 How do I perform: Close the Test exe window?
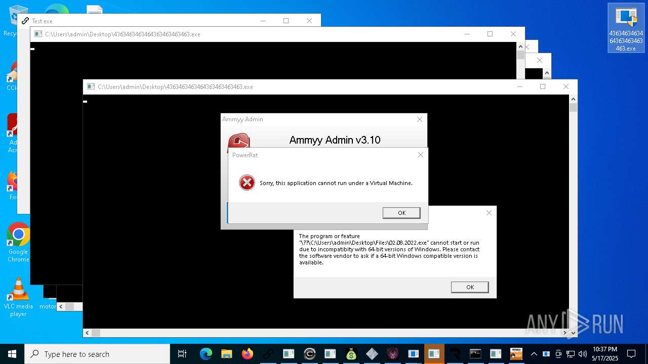coord(309,21)
